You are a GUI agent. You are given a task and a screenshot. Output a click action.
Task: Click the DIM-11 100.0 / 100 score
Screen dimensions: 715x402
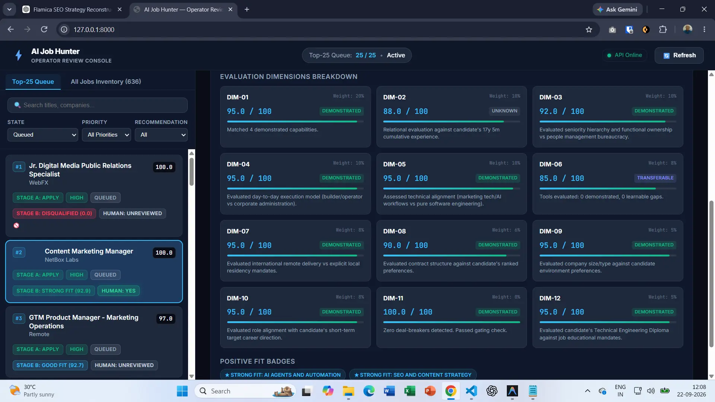407,312
